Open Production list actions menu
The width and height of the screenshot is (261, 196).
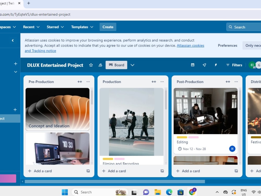click(x=162, y=82)
